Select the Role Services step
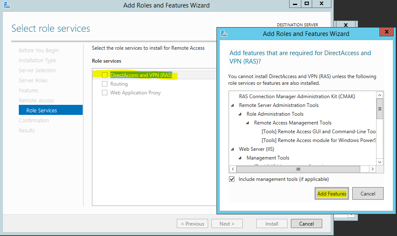The height and width of the screenshot is (236, 397). click(51, 110)
